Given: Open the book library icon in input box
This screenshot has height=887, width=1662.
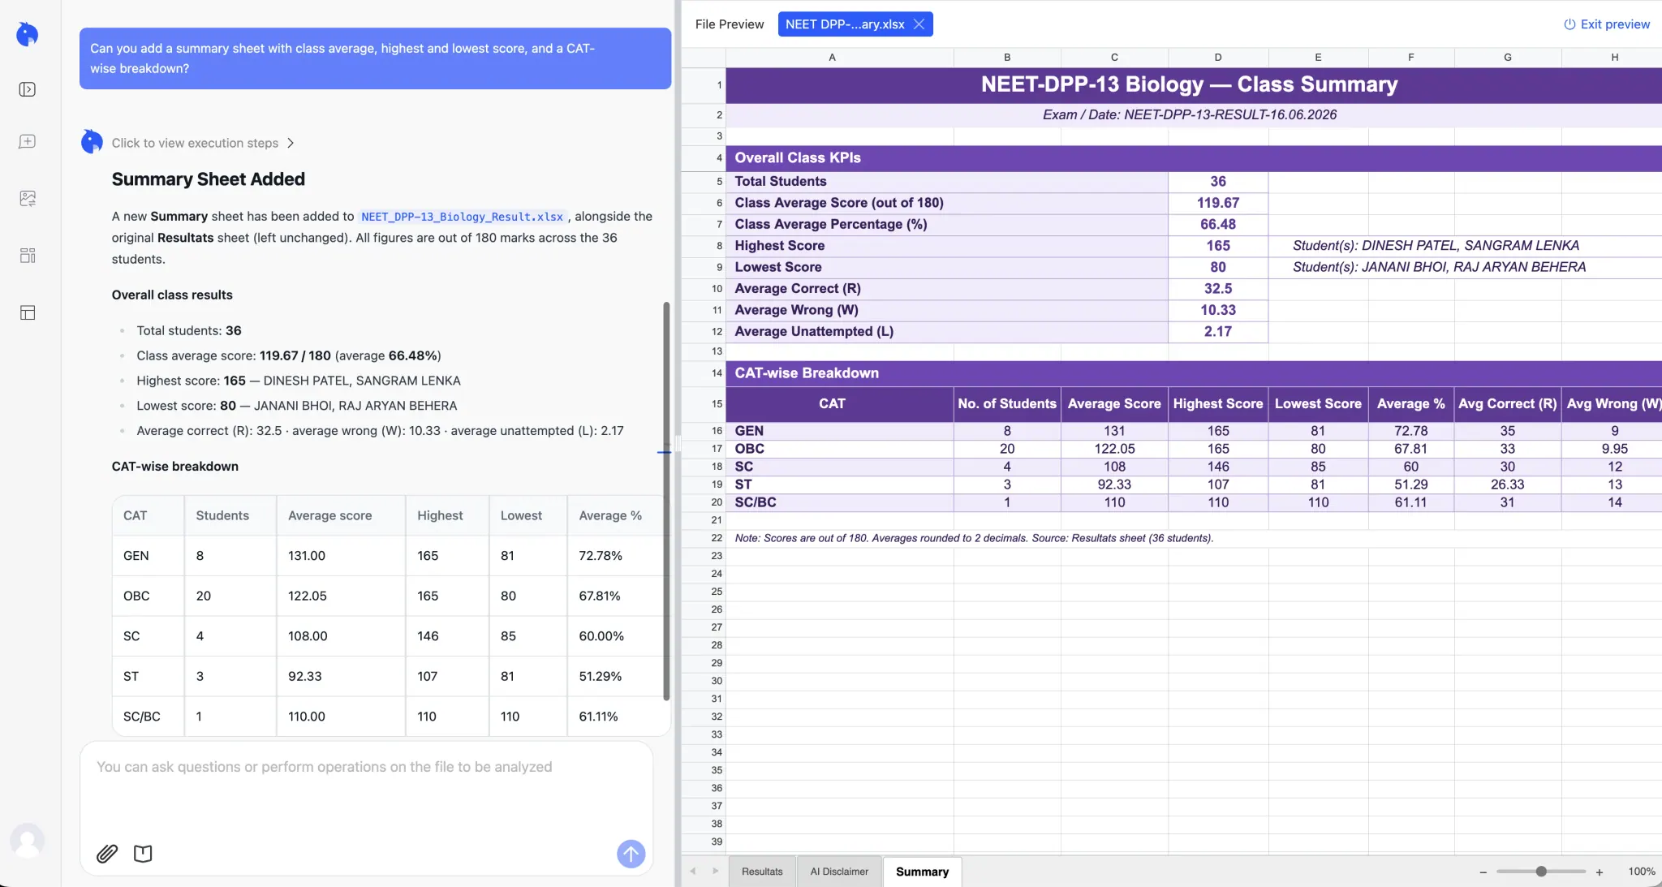Looking at the screenshot, I should 143,854.
